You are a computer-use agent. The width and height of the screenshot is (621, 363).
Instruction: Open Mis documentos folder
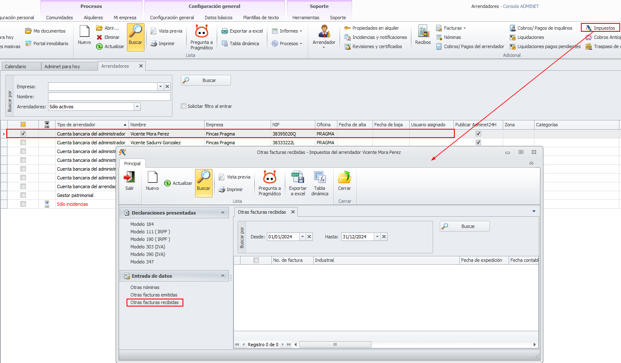(x=45, y=31)
